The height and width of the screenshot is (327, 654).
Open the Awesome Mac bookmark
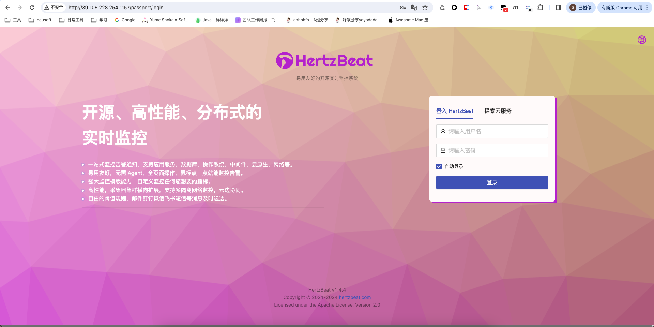click(x=410, y=20)
